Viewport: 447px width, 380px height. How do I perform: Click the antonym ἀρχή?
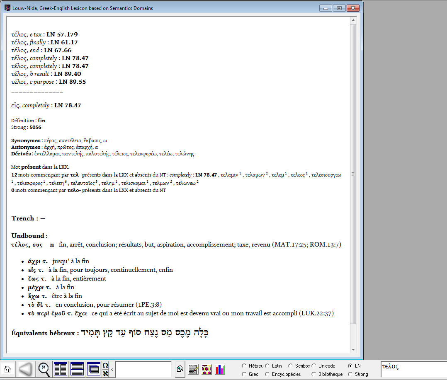(50, 147)
